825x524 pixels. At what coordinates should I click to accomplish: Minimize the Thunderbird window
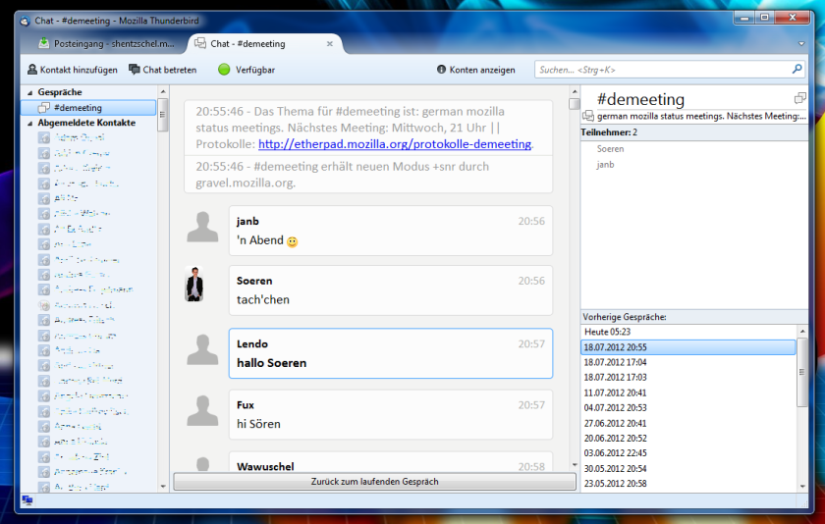(x=744, y=18)
